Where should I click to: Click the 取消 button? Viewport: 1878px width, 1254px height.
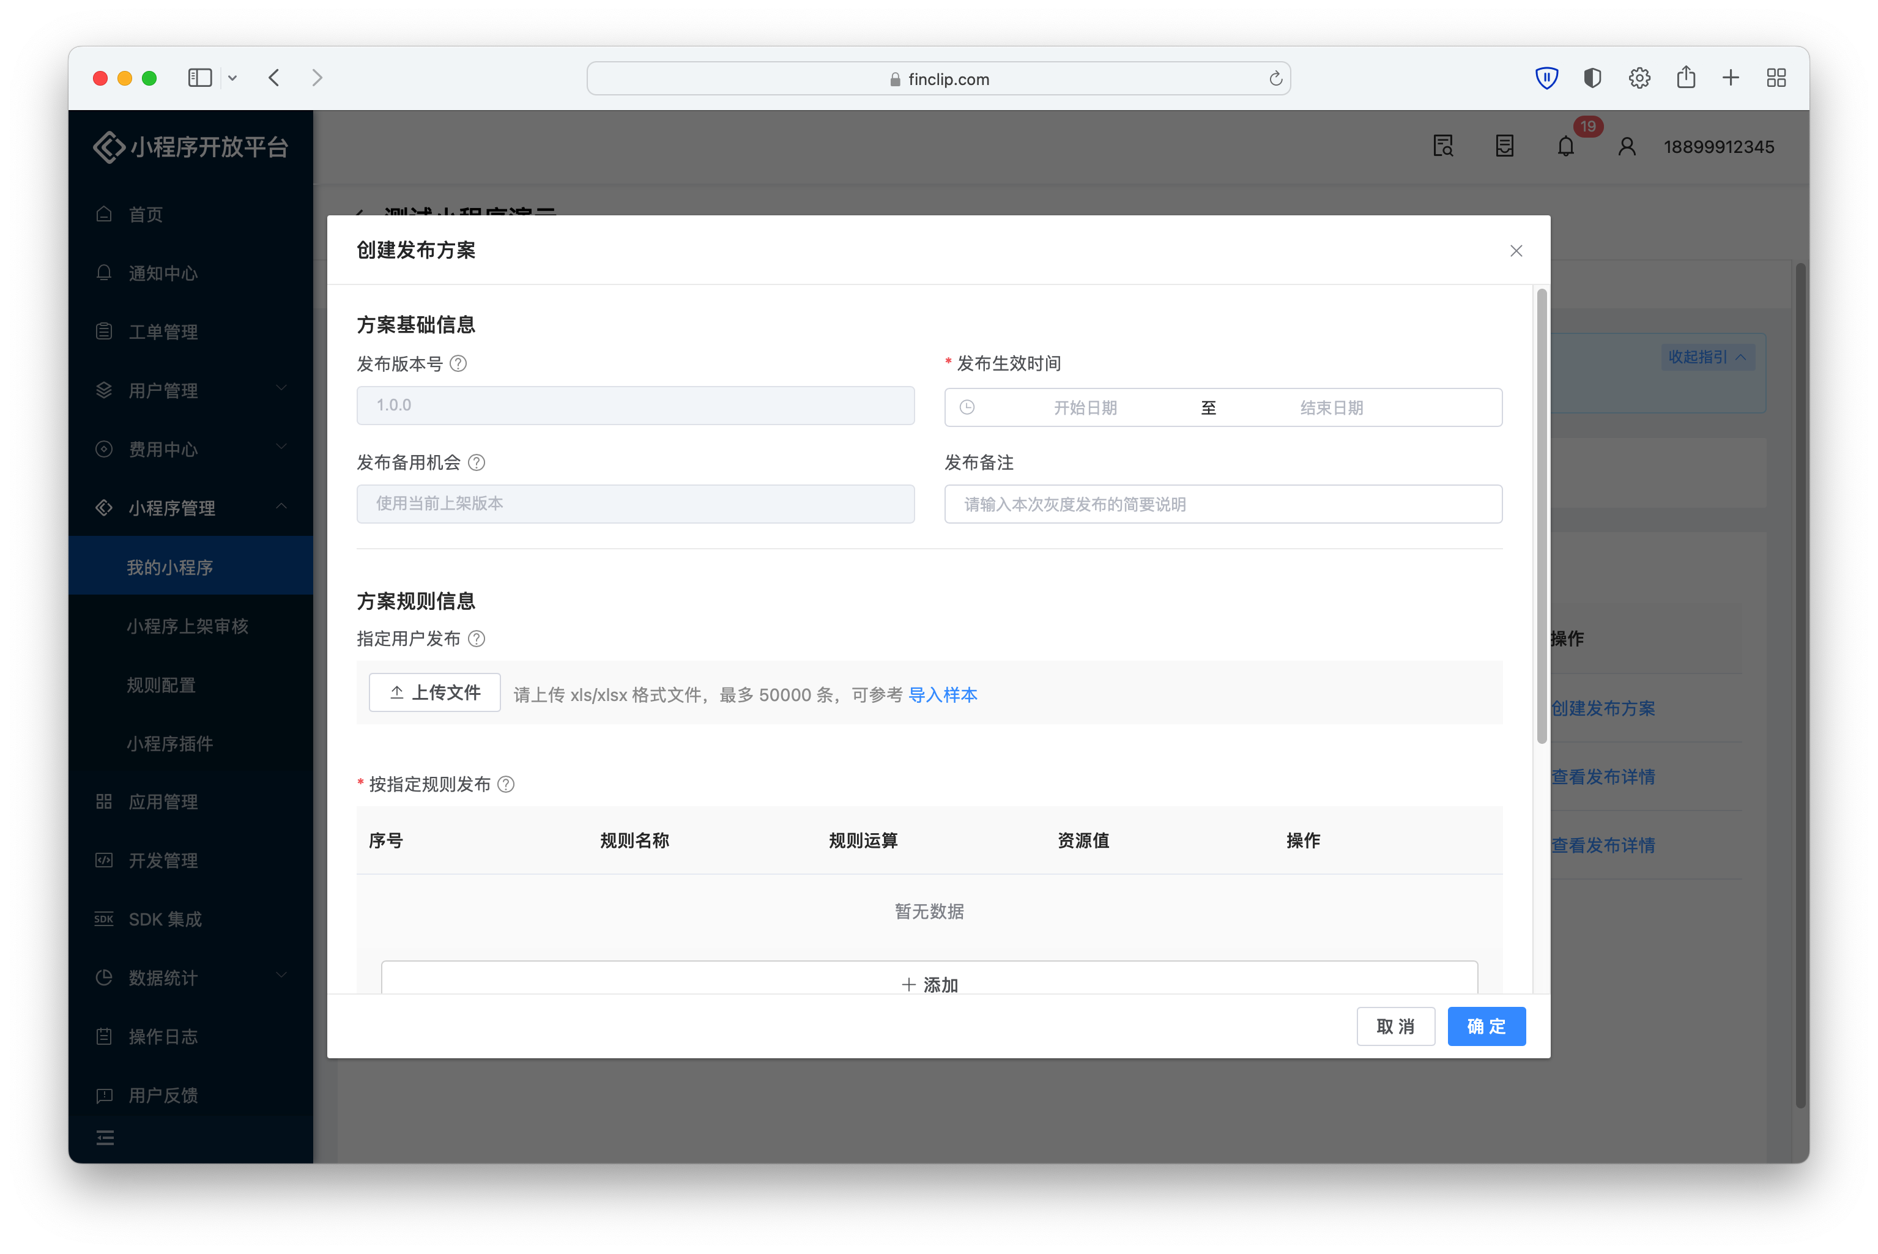[1396, 1026]
